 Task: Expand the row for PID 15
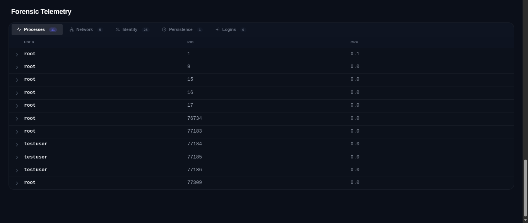coord(17,80)
